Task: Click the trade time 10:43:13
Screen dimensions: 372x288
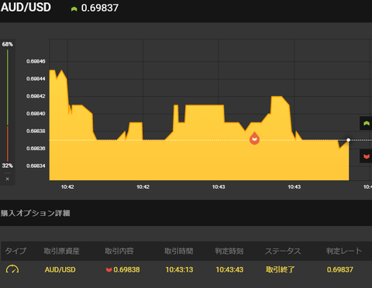Action: tap(179, 269)
